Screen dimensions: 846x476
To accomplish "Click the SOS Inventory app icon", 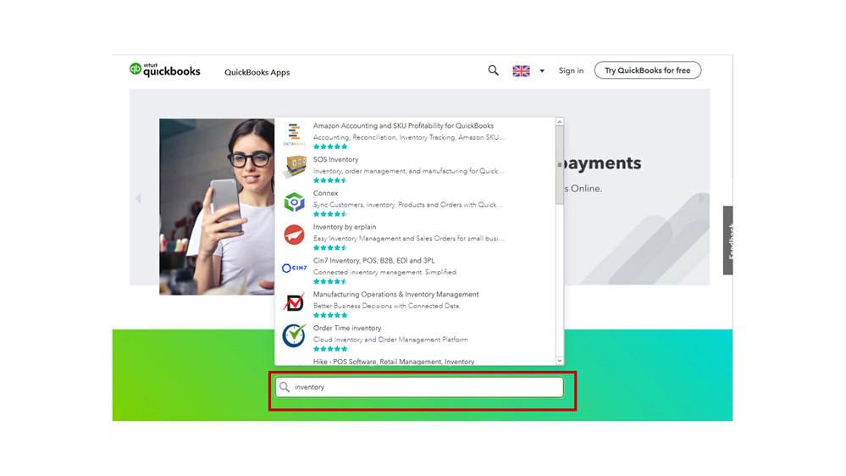I will [x=295, y=167].
